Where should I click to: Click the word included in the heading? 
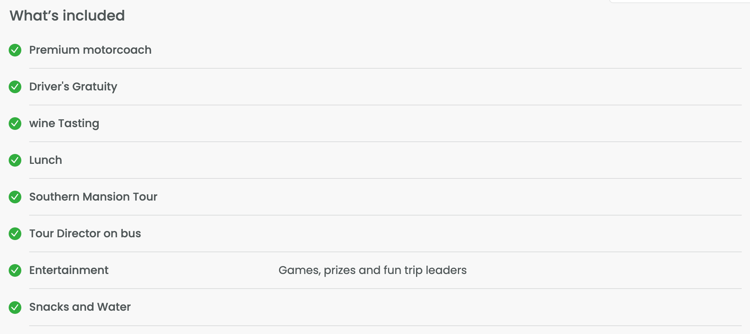[94, 16]
